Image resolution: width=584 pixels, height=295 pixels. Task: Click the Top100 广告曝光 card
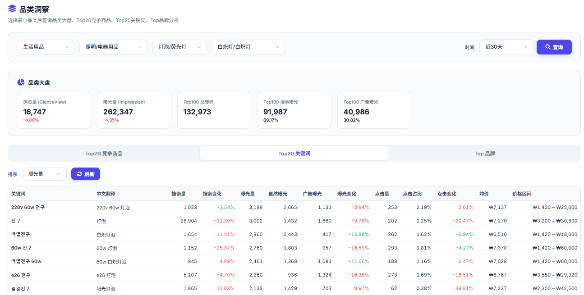(x=374, y=110)
